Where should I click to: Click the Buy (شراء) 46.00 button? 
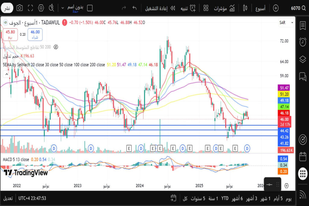click(x=35, y=34)
